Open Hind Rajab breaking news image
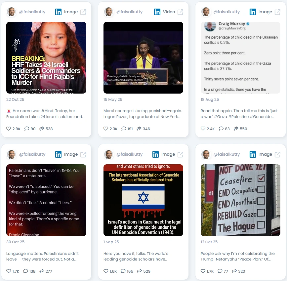287x281 pixels. 46,58
